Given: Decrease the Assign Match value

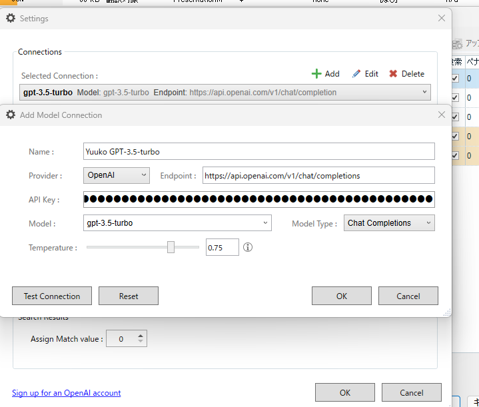Looking at the screenshot, I should (140, 341).
